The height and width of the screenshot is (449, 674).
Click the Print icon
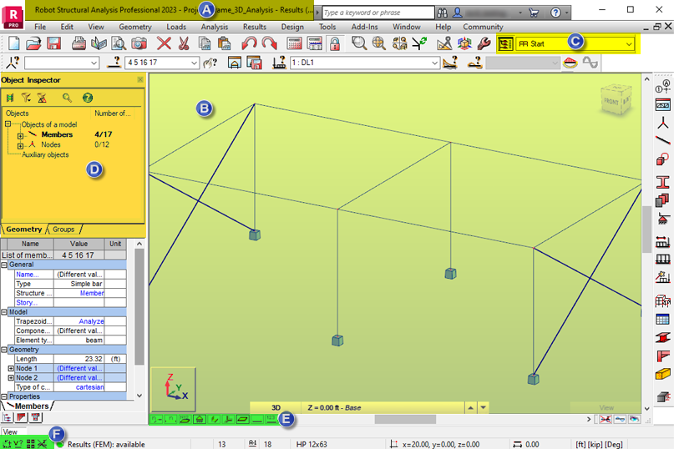(x=79, y=43)
